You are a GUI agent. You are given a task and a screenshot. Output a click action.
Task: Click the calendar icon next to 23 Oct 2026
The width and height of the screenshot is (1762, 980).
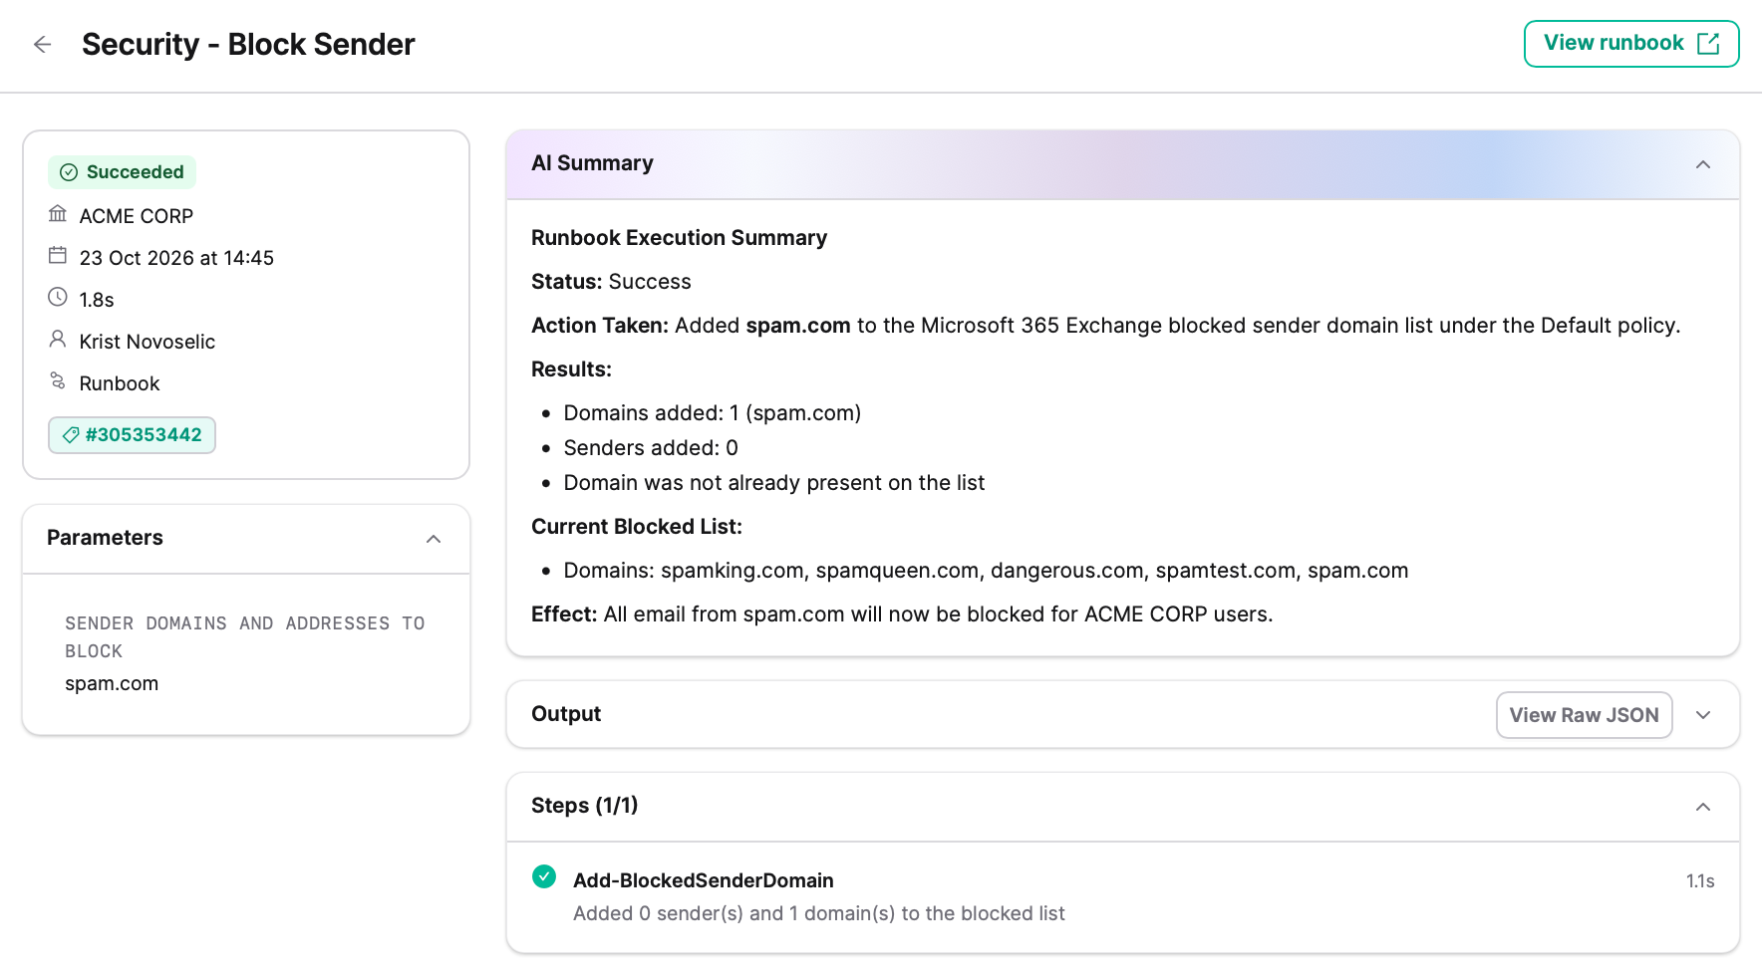[x=58, y=256]
